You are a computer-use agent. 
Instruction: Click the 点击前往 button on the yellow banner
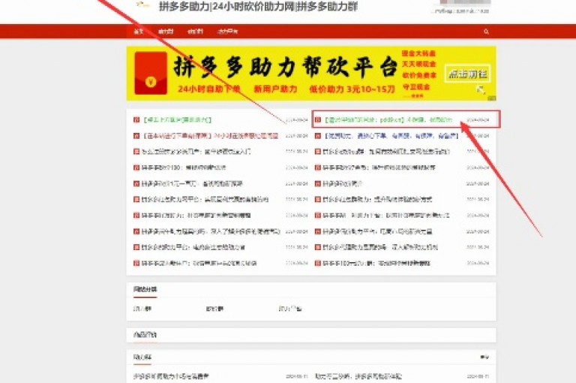468,74
